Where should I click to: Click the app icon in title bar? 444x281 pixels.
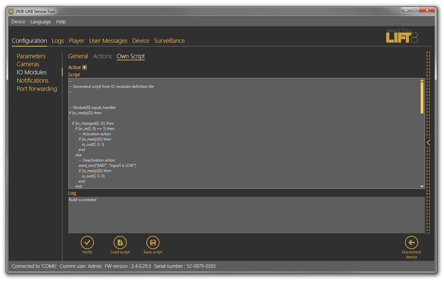click(11, 12)
